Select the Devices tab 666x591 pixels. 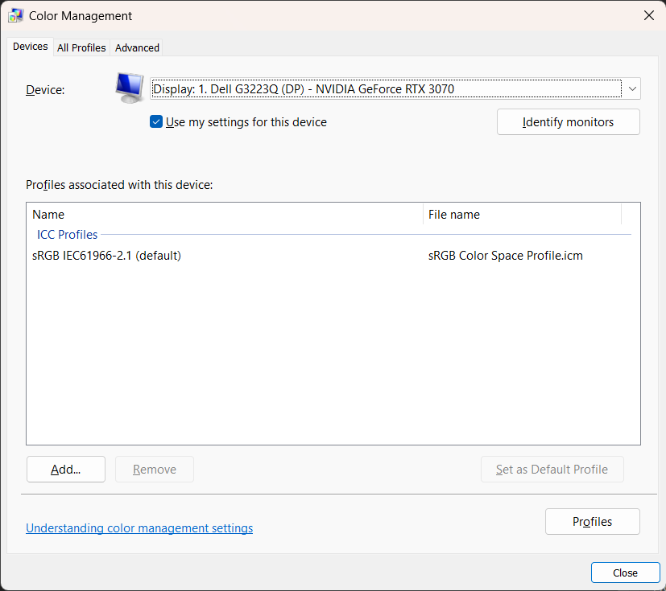31,47
